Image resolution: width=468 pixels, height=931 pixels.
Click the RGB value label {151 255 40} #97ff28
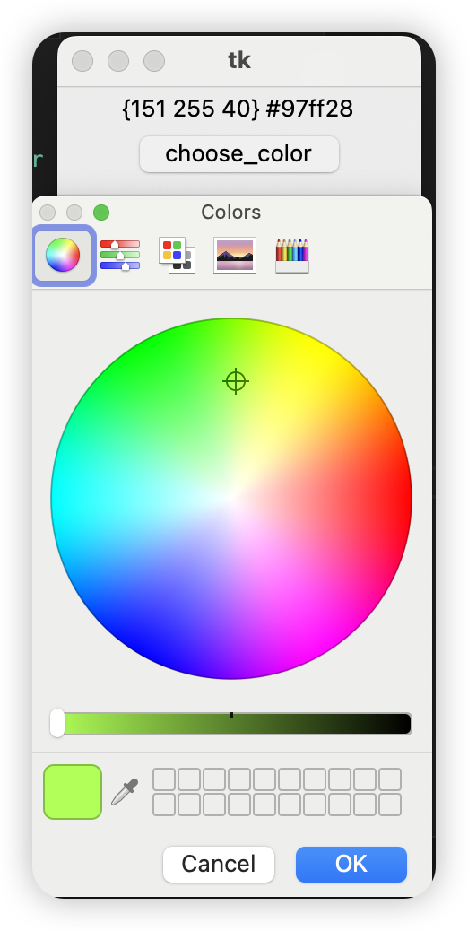[238, 109]
